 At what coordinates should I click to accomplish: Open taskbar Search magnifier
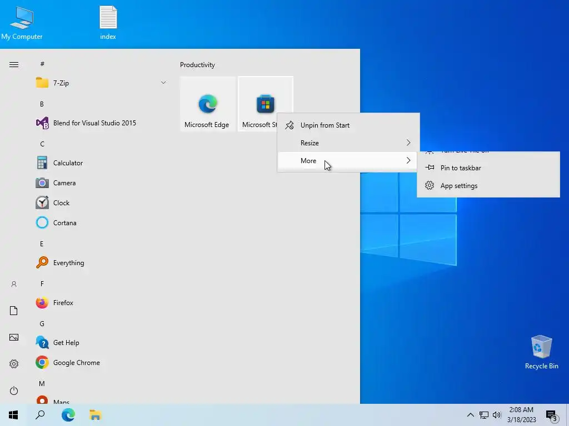tap(40, 415)
